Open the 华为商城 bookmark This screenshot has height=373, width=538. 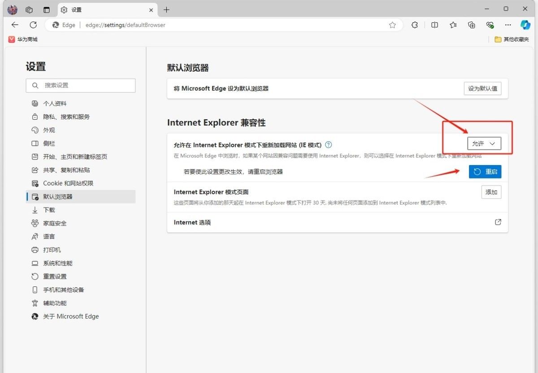21,39
